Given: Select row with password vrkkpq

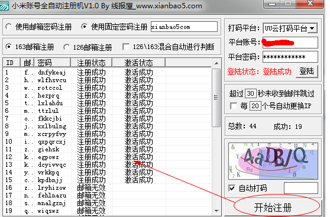Looking at the screenshot, I should click(x=107, y=173).
